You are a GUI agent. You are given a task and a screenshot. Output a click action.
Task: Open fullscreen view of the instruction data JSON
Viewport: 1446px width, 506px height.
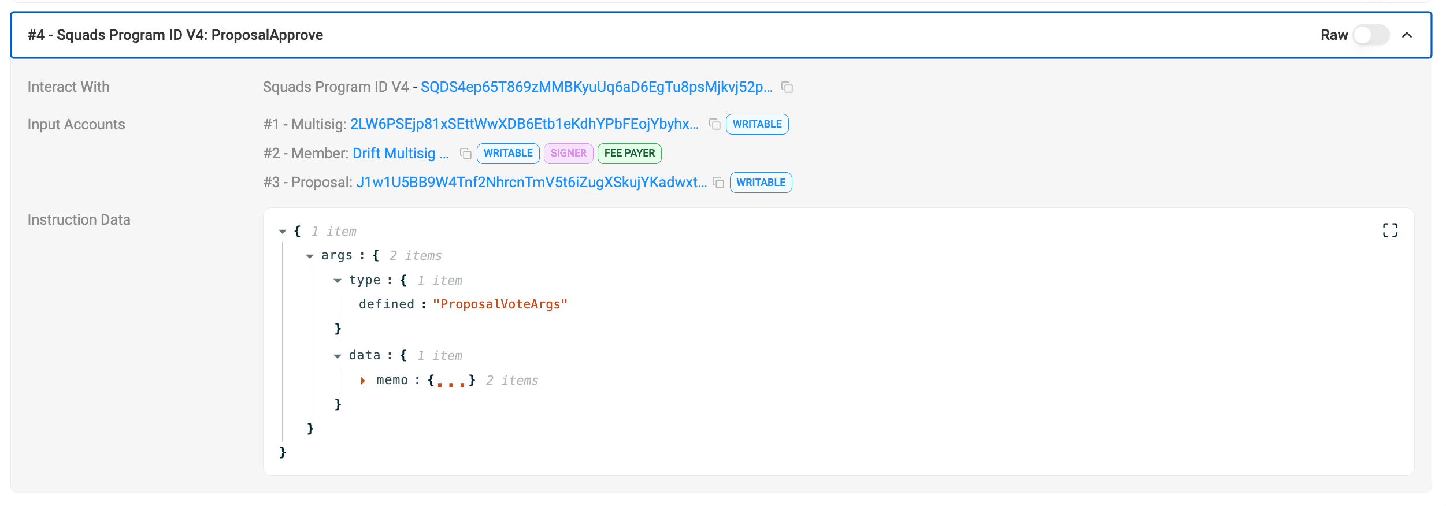1389,230
